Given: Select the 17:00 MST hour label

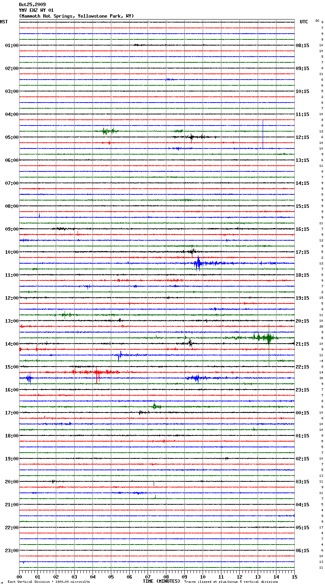Looking at the screenshot, I should click(x=12, y=413).
